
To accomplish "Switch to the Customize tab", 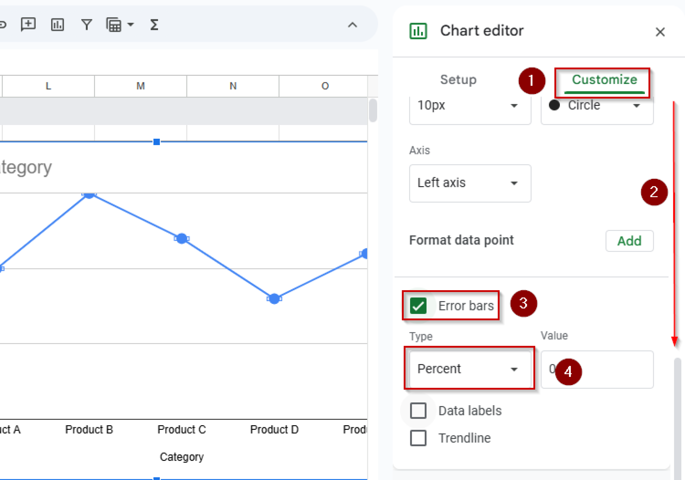I will click(604, 80).
